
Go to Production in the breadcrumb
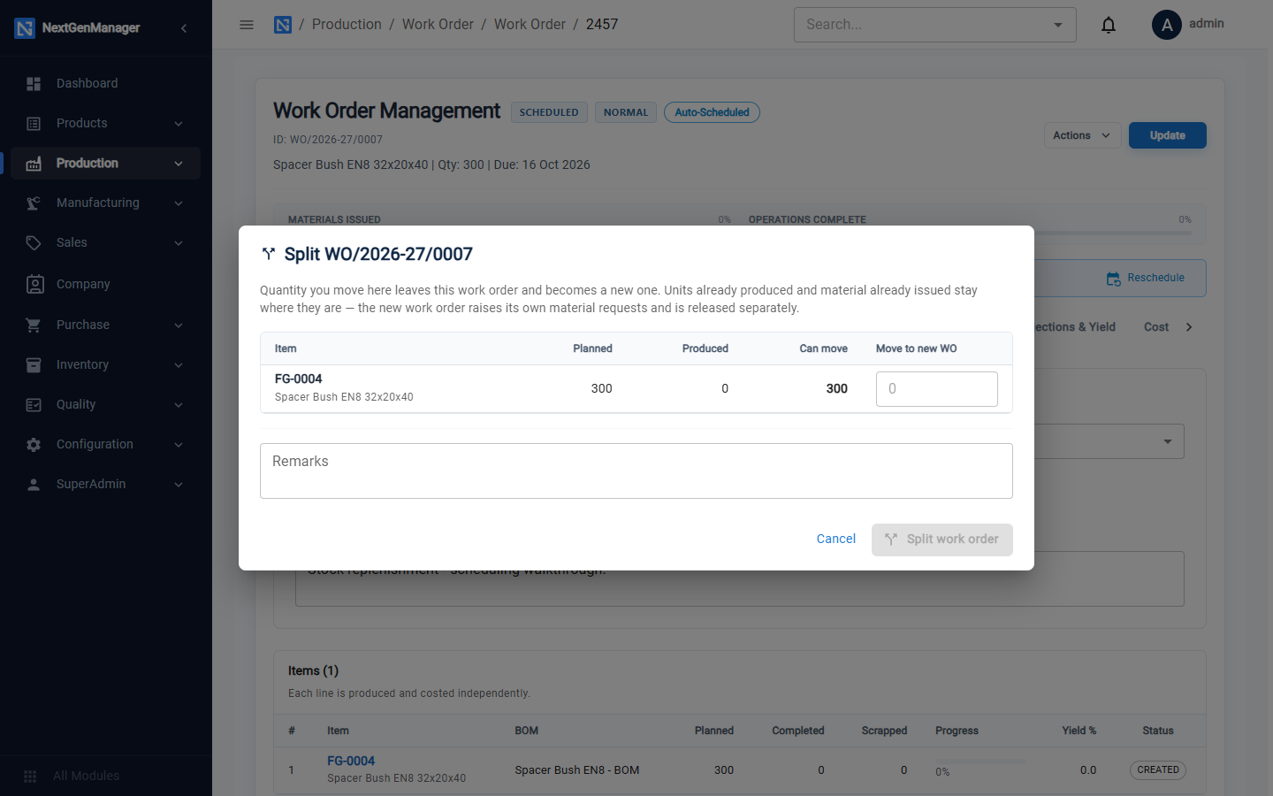coord(347,24)
